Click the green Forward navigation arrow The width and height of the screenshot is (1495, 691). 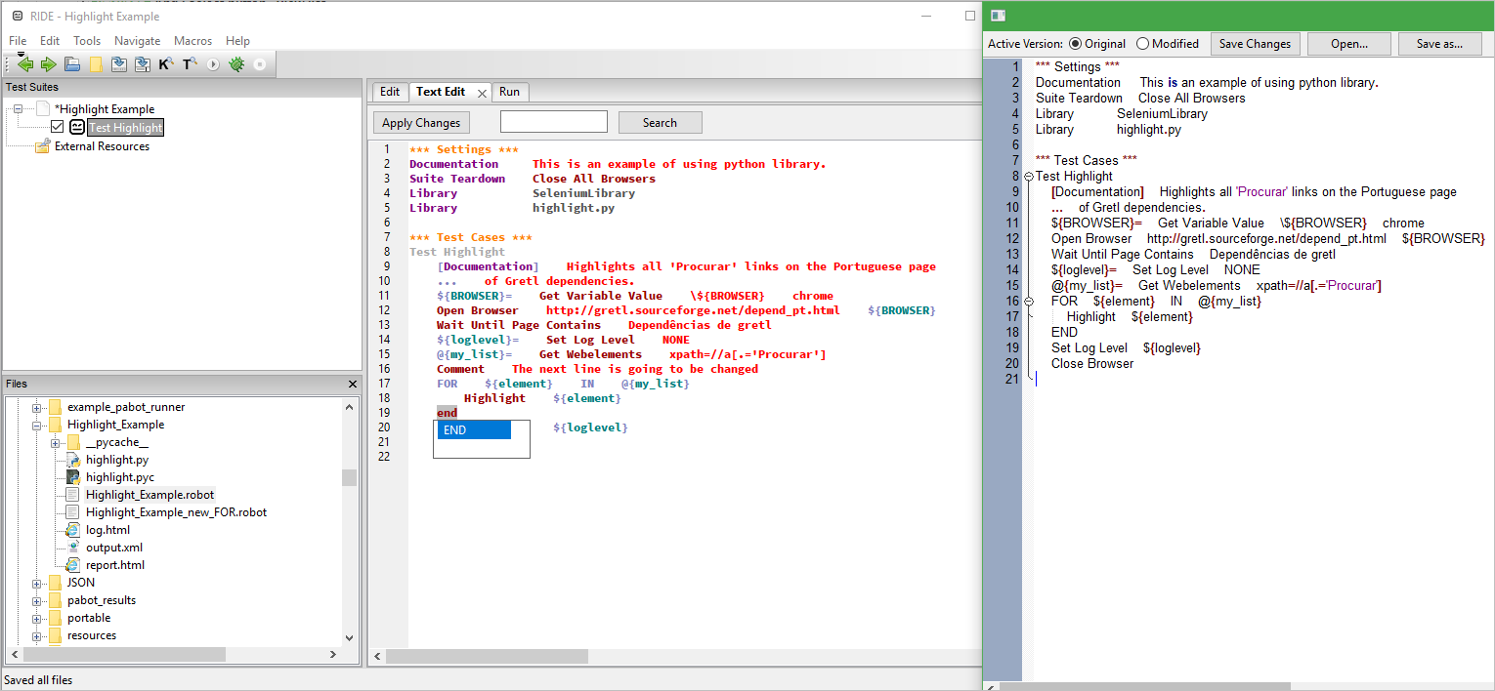48,64
